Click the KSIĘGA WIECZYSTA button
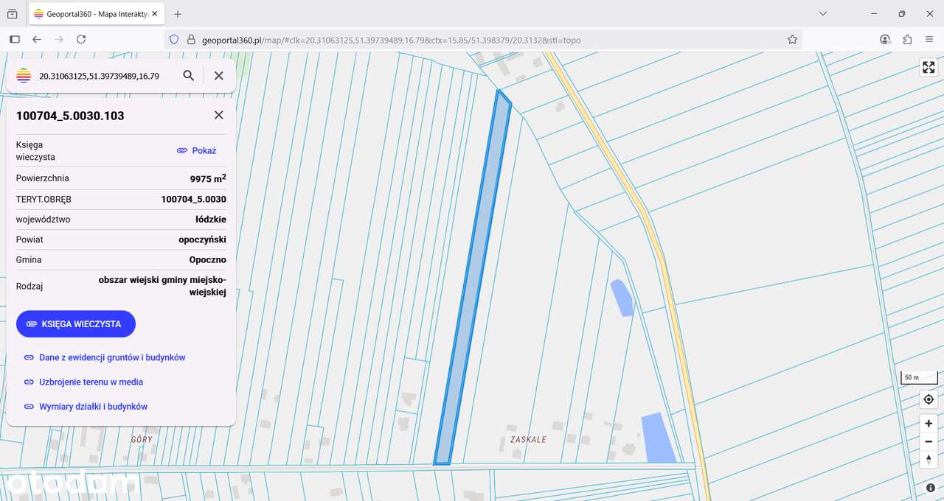 pyautogui.click(x=76, y=323)
